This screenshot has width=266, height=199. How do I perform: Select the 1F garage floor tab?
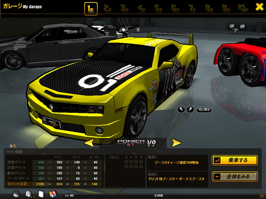(x=91, y=9)
